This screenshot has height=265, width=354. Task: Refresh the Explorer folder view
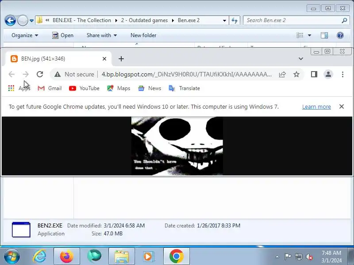point(235,20)
